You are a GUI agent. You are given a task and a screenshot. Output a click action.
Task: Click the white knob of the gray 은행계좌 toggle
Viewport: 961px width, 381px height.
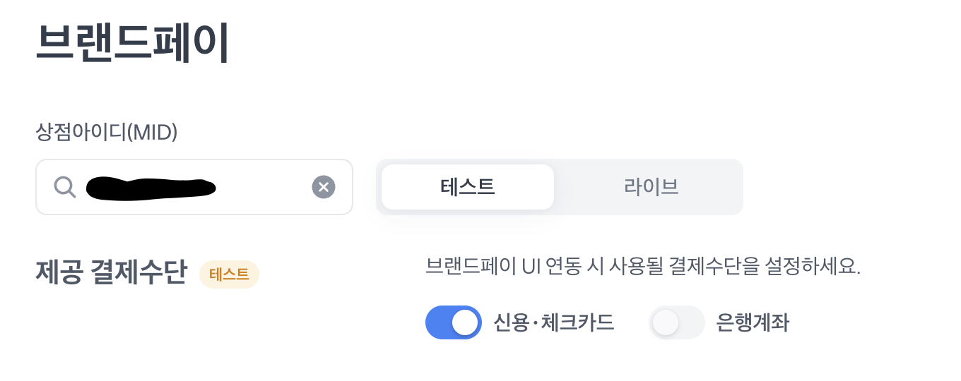pyautogui.click(x=666, y=322)
